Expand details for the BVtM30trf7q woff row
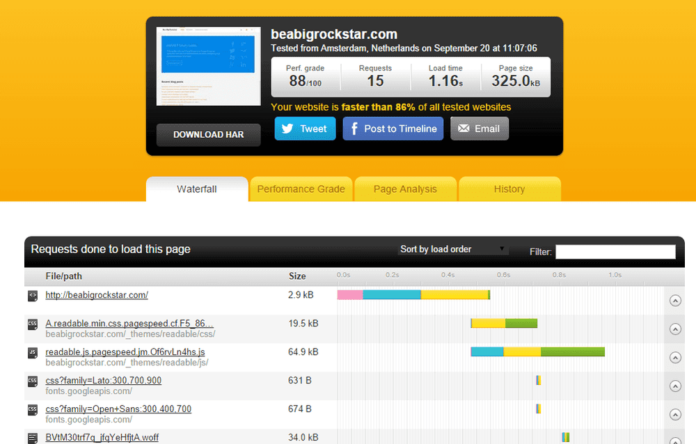Image resolution: width=696 pixels, height=444 pixels. click(675, 441)
